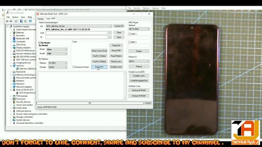Click the Properties icon in Device Manager toolbar
The width and height of the screenshot is (262, 147).
16,21
